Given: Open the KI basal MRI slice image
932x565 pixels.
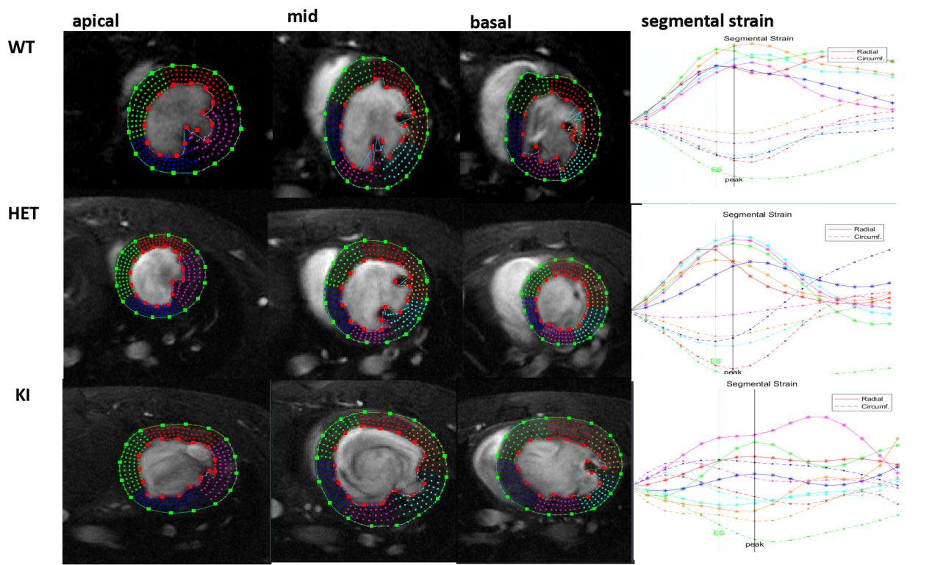Looking at the screenshot, I should pos(545,470).
